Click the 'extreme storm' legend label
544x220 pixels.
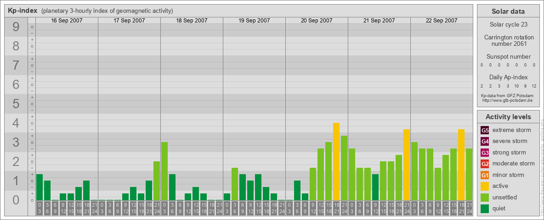point(512,130)
